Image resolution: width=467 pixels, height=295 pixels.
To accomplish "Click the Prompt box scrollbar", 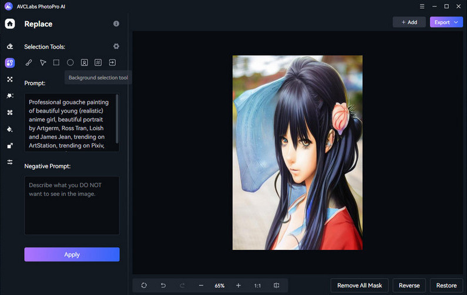I will [x=117, y=119].
